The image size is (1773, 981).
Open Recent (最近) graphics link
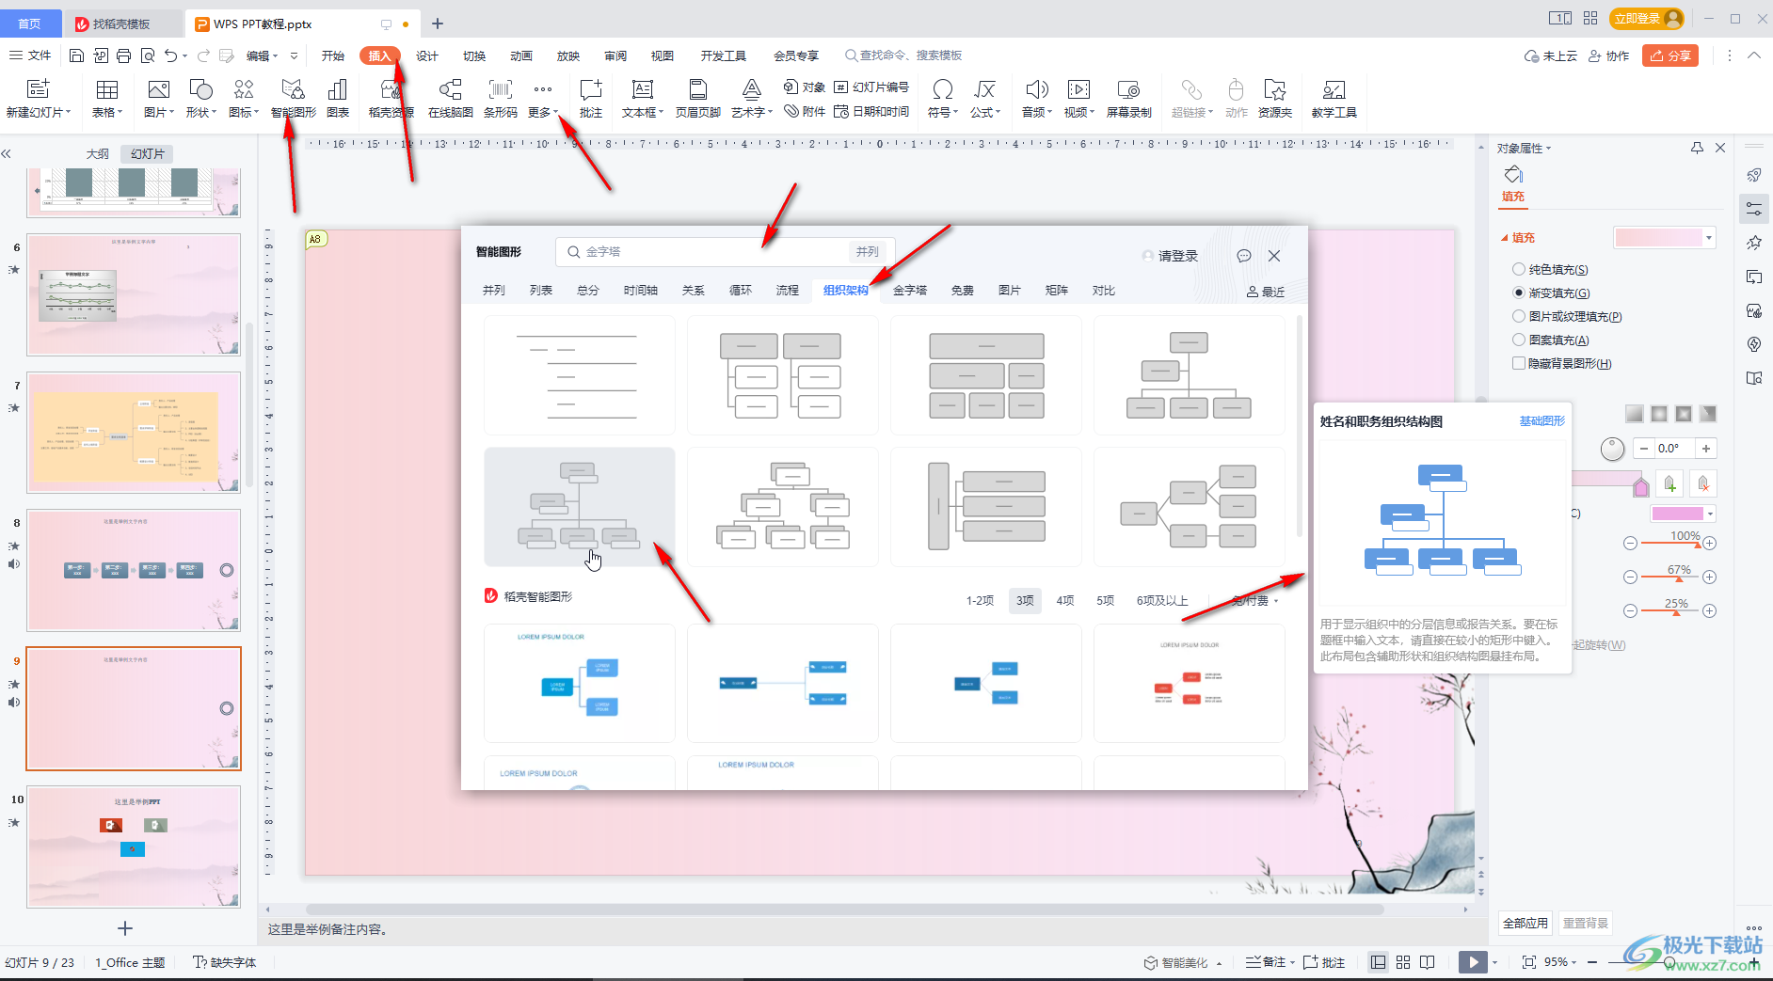pos(1266,292)
